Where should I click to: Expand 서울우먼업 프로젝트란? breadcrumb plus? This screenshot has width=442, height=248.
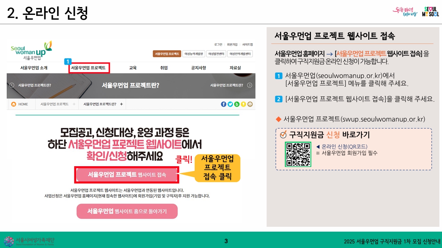(121, 104)
